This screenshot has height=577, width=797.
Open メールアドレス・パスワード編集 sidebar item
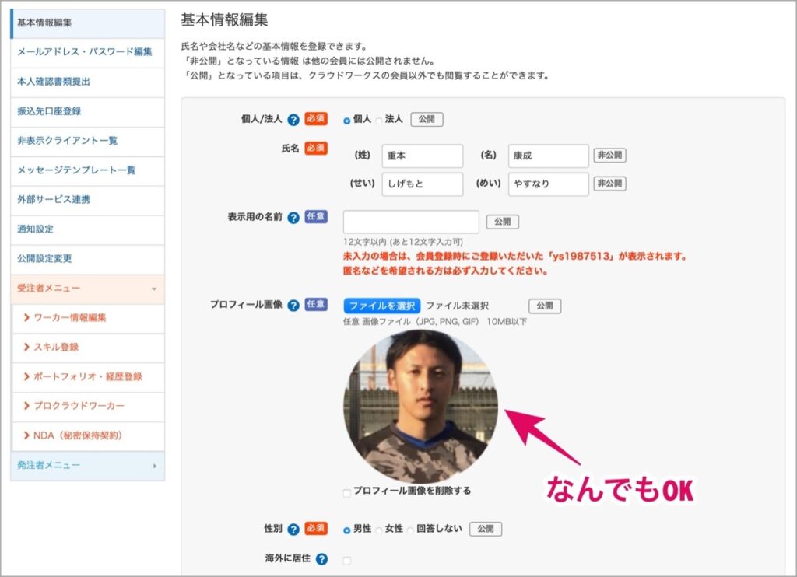(x=87, y=53)
